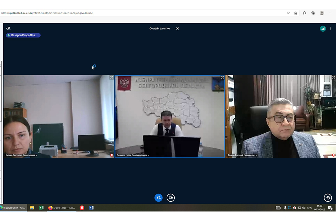Click the recording indicator button
The height and width of the screenshot is (224, 336).
point(177,29)
